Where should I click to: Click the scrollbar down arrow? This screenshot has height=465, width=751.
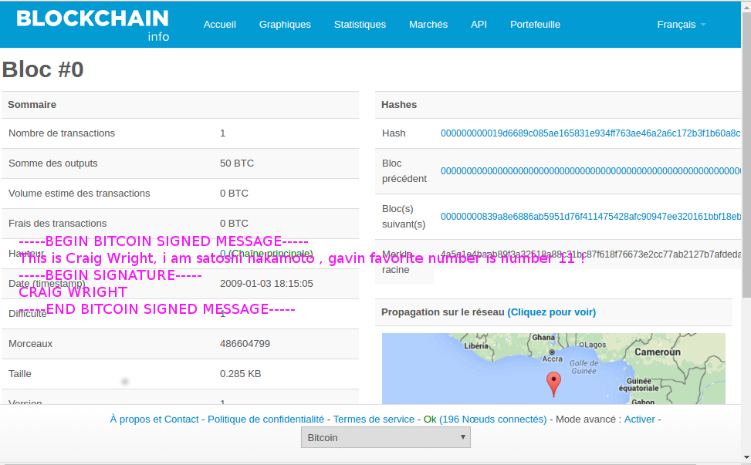pos(746,457)
